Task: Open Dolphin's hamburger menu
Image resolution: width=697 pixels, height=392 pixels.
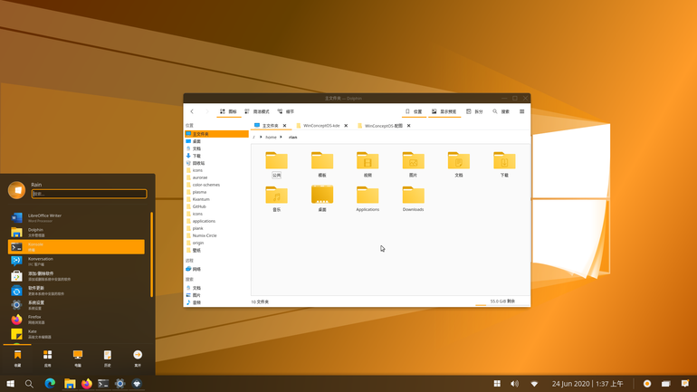Action: 522,111
